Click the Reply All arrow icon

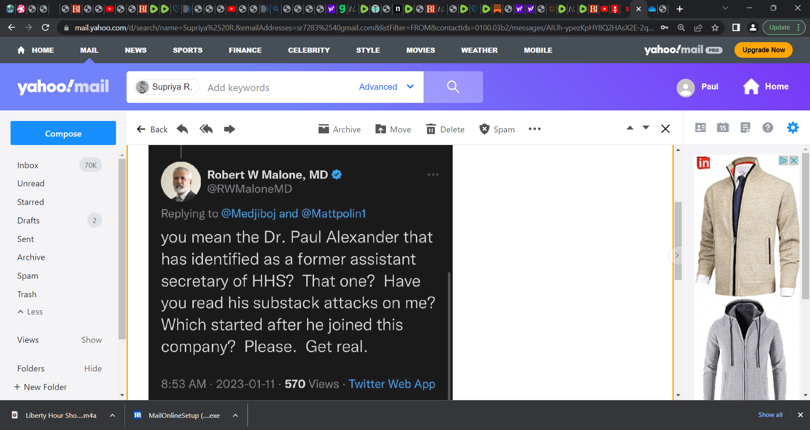click(x=206, y=129)
